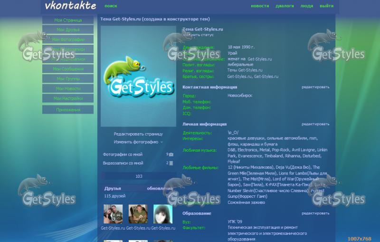Screen dimensions: 380x242
Task: Open Мои Новости in the sidebar
Action: click(x=68, y=89)
